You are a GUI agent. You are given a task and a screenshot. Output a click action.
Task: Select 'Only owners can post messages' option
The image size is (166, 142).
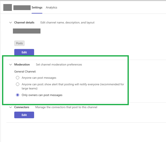tap(17, 95)
